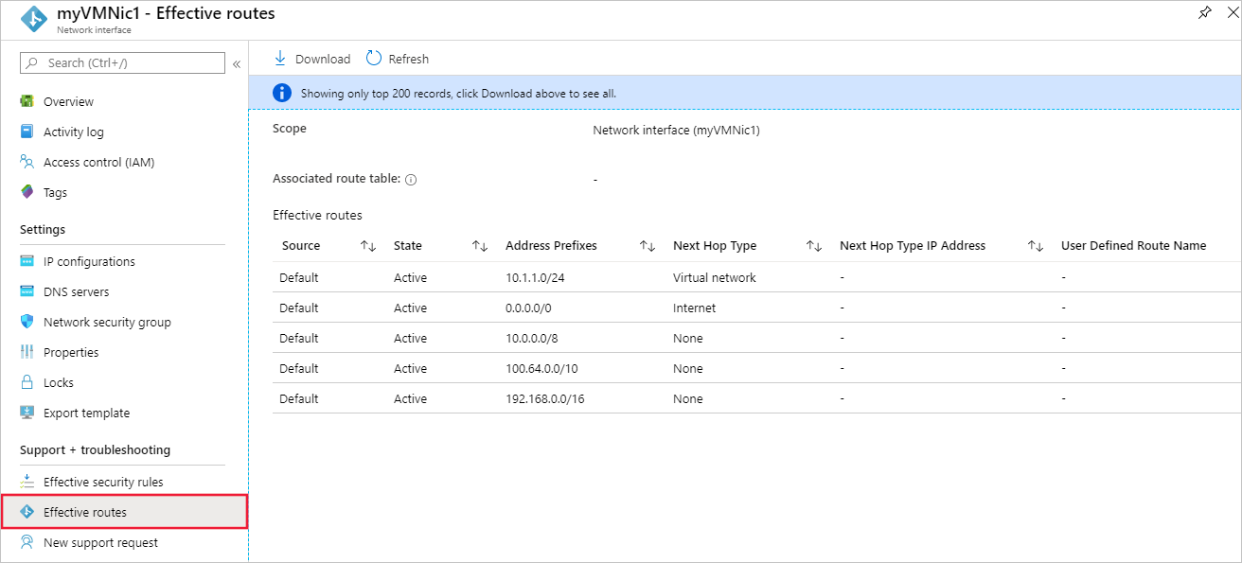Image resolution: width=1242 pixels, height=563 pixels.
Task: Sort table by Source column arrows
Action: (x=368, y=246)
